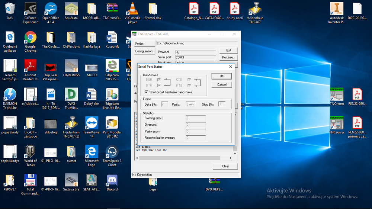
Task: Click the Clear button under the log
Action: pos(225,166)
